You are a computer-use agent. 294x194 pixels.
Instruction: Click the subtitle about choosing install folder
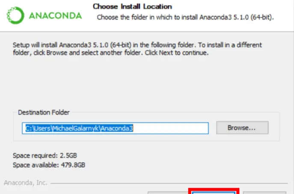point(185,17)
